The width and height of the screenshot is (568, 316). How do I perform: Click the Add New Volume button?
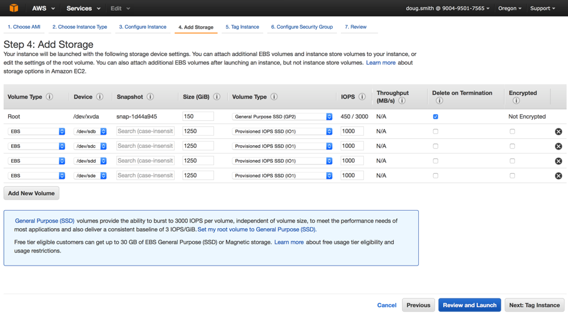[31, 193]
